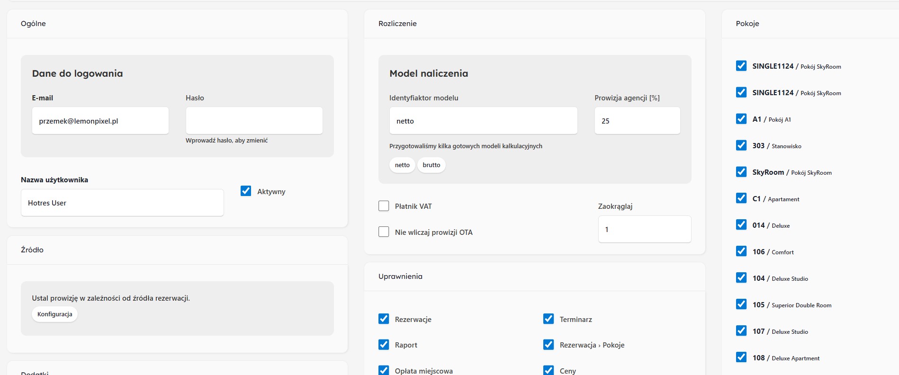Click the Identyfikator modelu field
Image resolution: width=899 pixels, height=375 pixels.
(x=483, y=121)
